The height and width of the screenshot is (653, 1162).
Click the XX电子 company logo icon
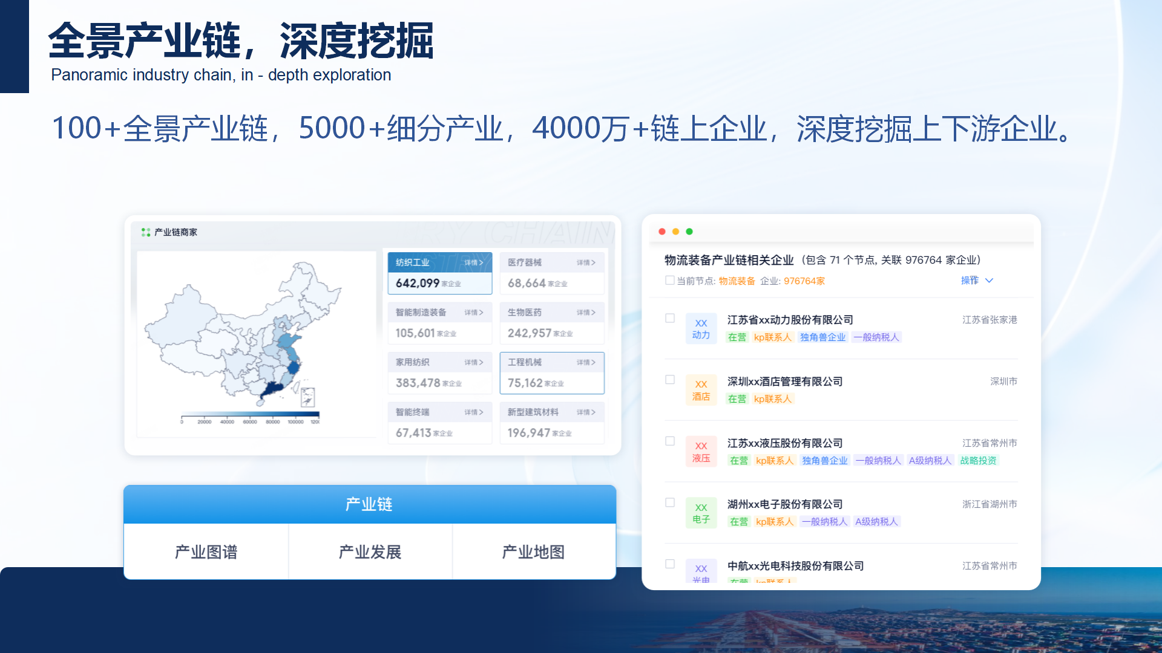[701, 513]
